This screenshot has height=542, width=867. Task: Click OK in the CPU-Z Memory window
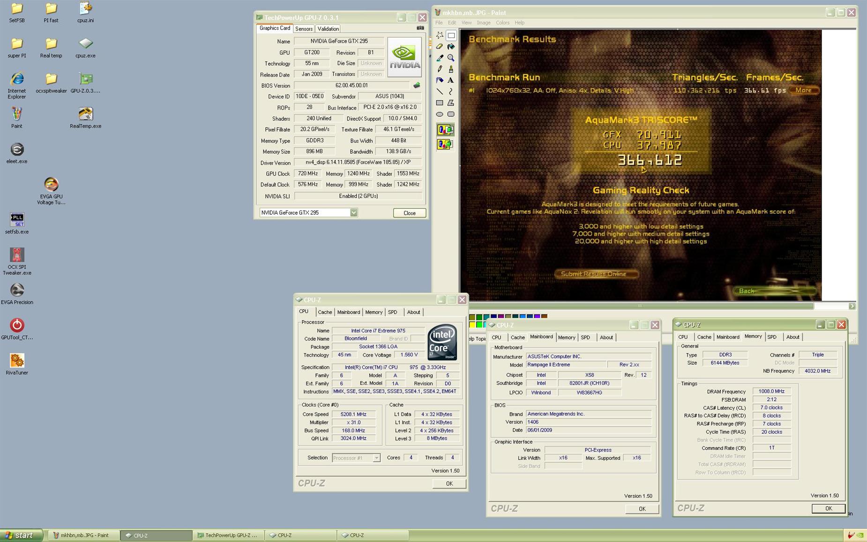click(828, 508)
